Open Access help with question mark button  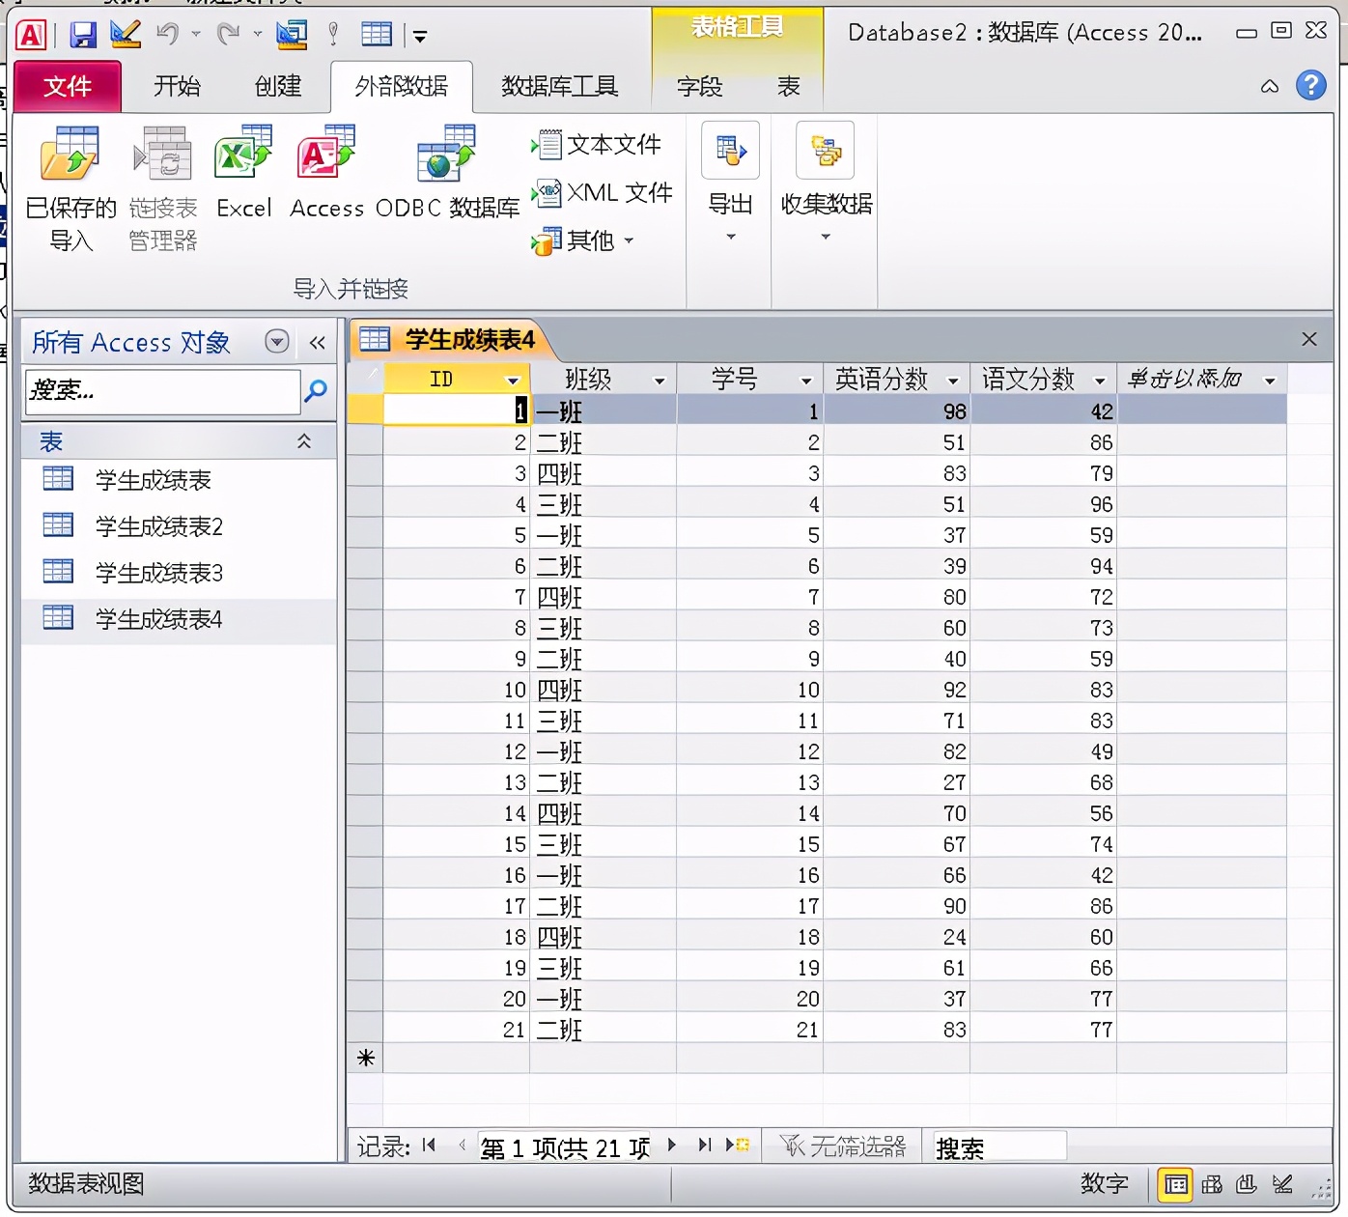tap(1311, 86)
